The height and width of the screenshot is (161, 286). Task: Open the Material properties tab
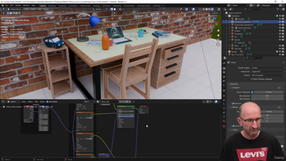pyautogui.click(x=224, y=121)
